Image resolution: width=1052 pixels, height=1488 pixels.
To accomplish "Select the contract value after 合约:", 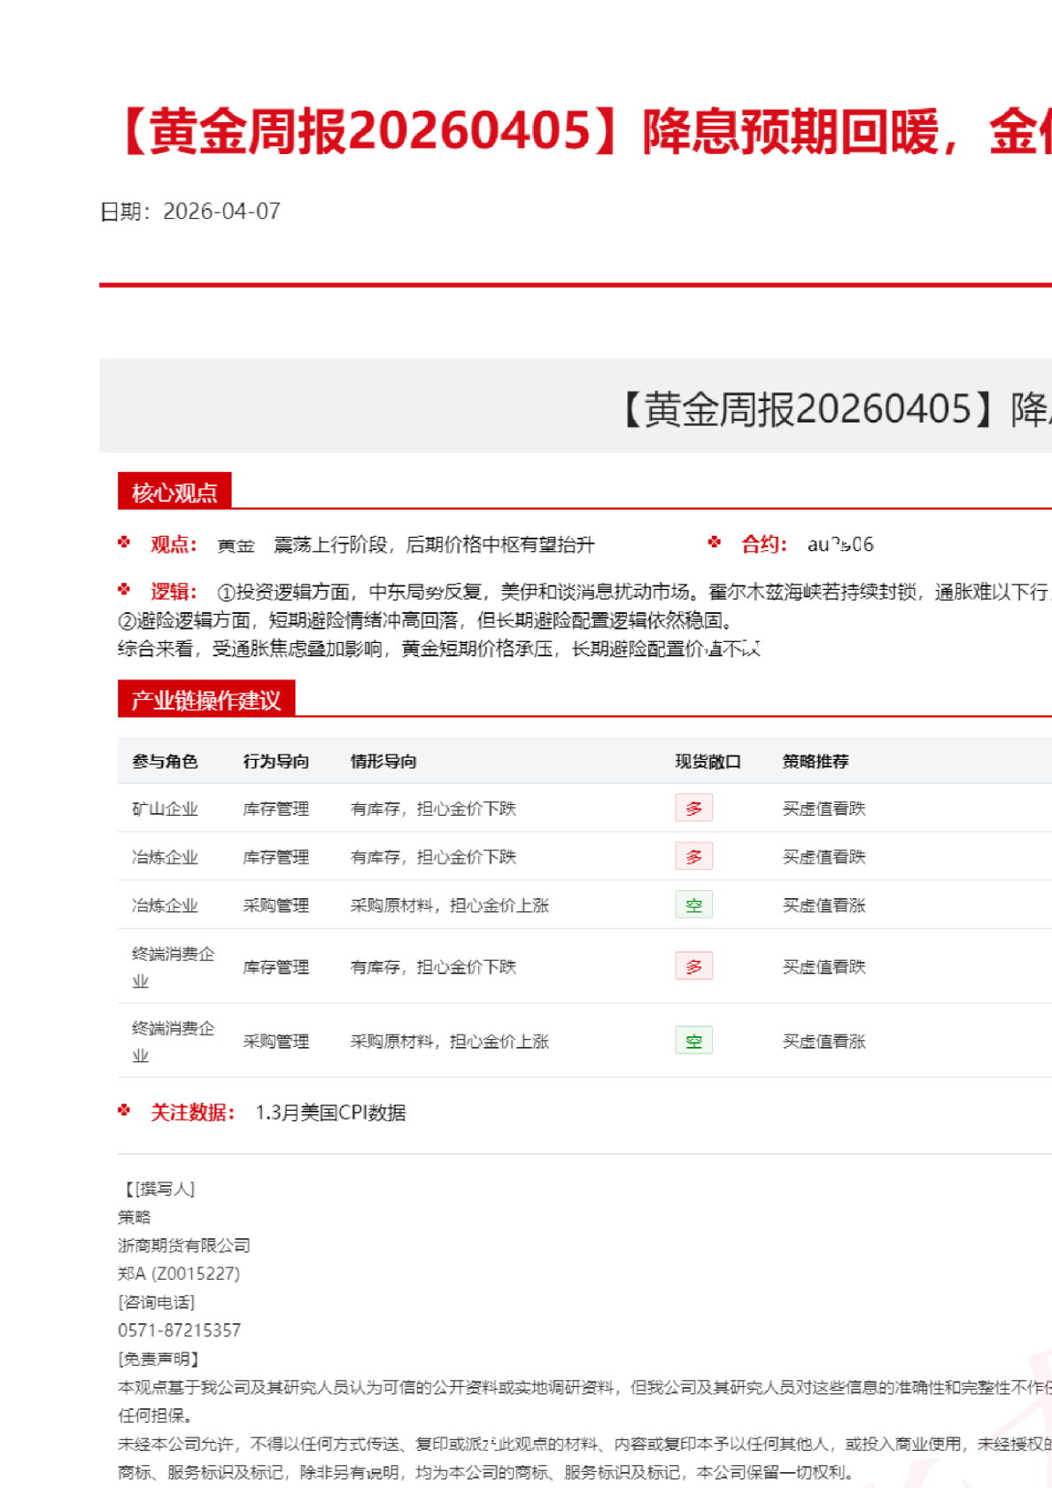I will tap(840, 545).
